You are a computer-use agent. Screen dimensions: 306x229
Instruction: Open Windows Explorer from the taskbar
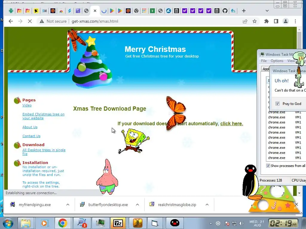pyautogui.click(x=26, y=223)
